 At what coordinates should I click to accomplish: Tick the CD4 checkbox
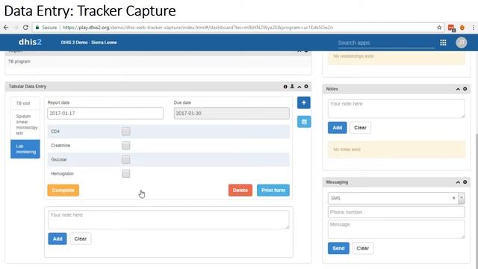click(x=126, y=132)
